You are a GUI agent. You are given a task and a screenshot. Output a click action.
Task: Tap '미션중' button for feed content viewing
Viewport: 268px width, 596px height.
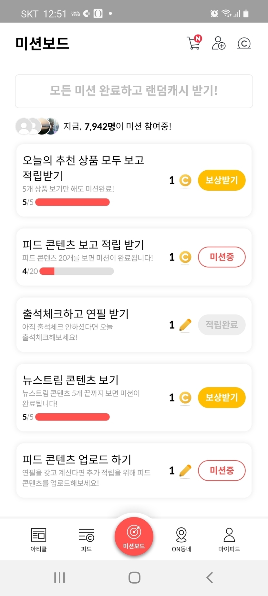(x=222, y=257)
